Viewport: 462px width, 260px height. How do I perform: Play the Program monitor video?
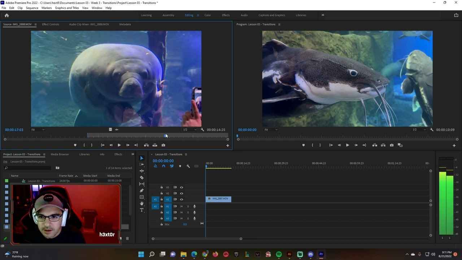click(347, 145)
